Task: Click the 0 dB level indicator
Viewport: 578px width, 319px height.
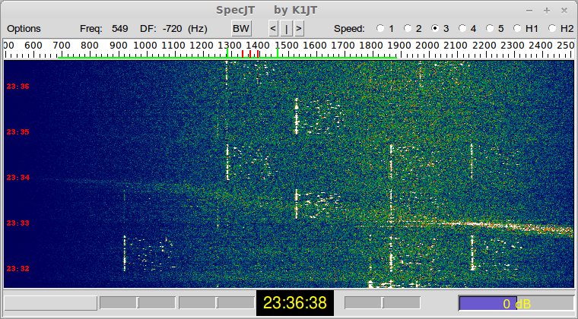Action: coord(516,304)
